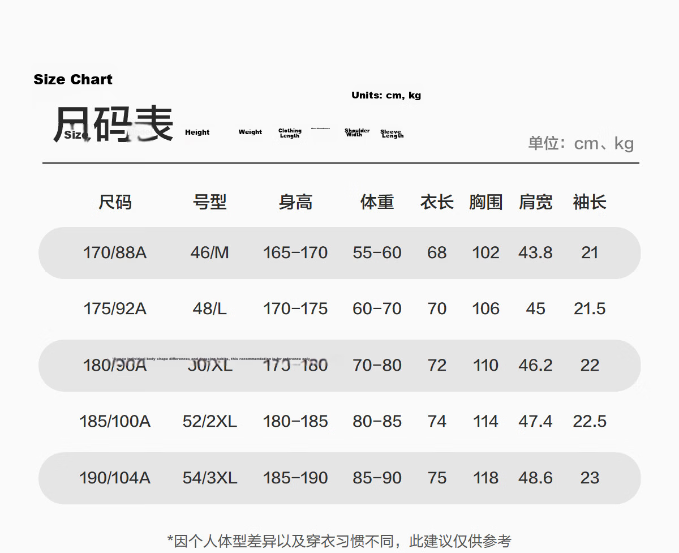Select the "肩宽" column header
Image resolution: width=679 pixels, height=553 pixels.
pyautogui.click(x=536, y=202)
